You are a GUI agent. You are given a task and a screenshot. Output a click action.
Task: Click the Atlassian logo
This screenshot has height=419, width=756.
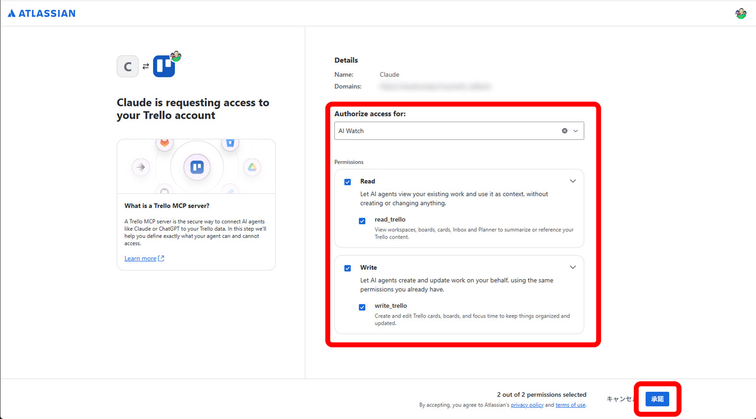pos(41,13)
